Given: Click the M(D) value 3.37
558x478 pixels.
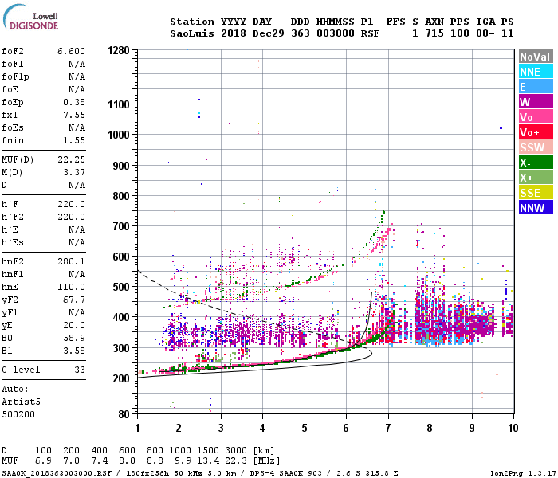Looking at the screenshot, I should click(74, 172).
